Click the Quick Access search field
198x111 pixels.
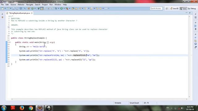pyautogui.click(x=156, y=8)
